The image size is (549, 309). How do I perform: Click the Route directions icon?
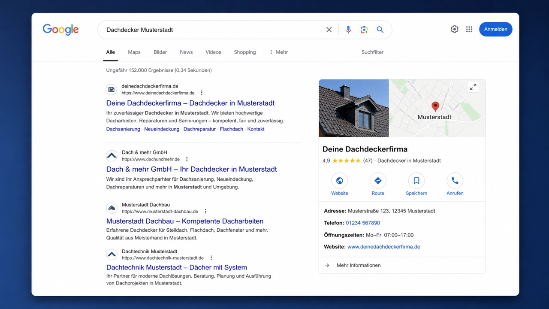(x=378, y=181)
